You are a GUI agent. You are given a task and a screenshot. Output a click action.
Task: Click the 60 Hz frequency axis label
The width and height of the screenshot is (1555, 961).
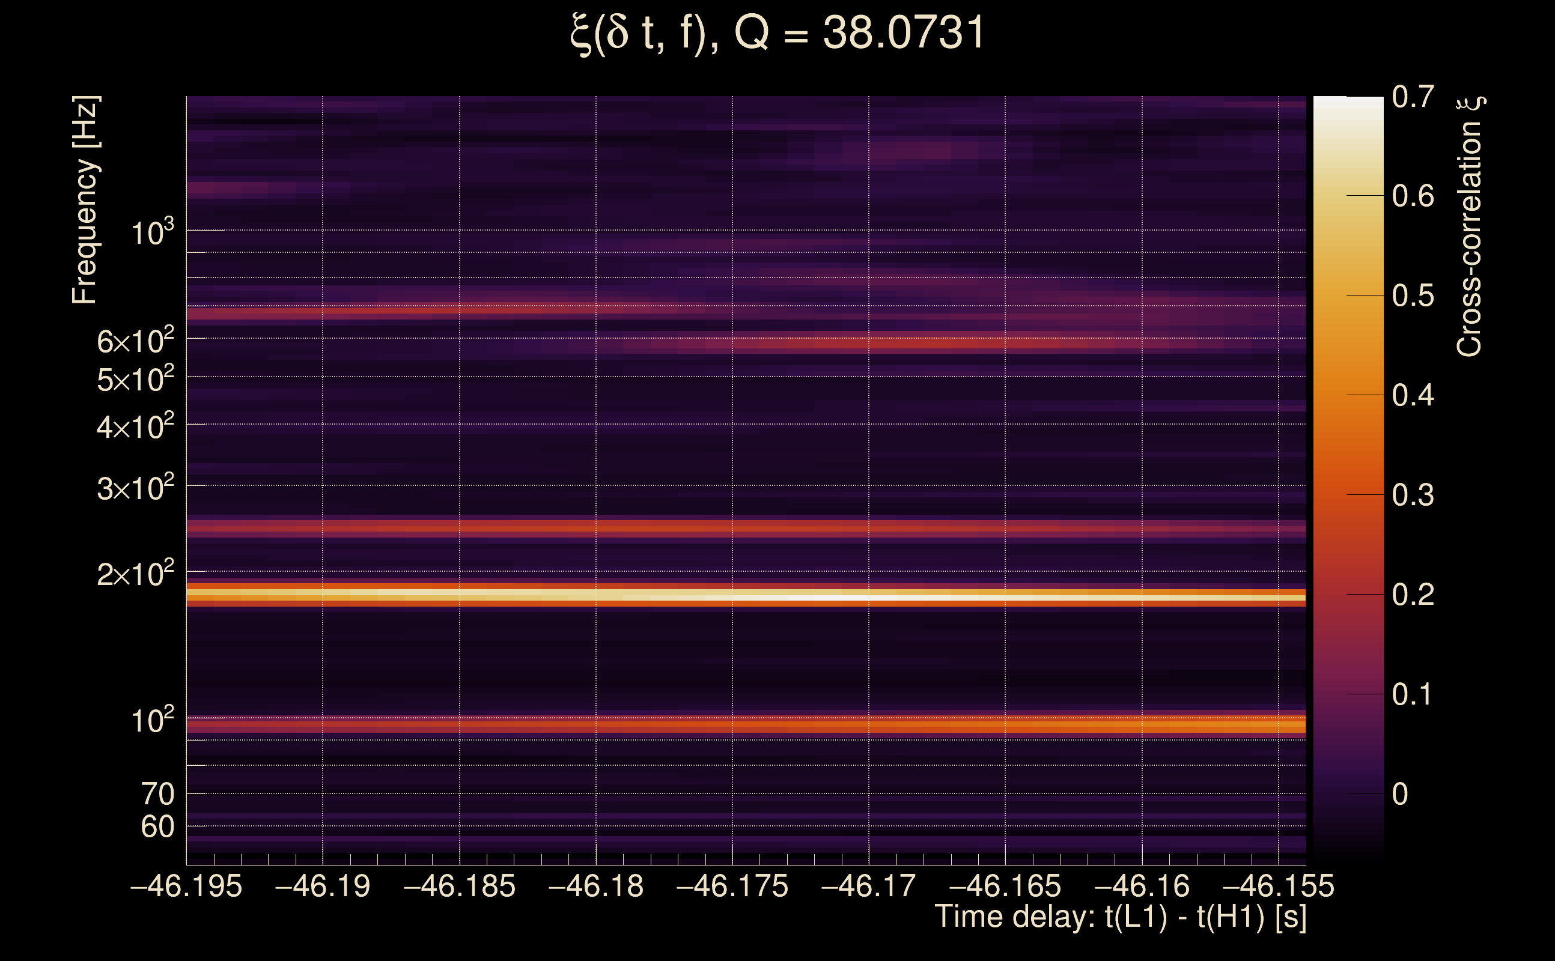[x=157, y=827]
